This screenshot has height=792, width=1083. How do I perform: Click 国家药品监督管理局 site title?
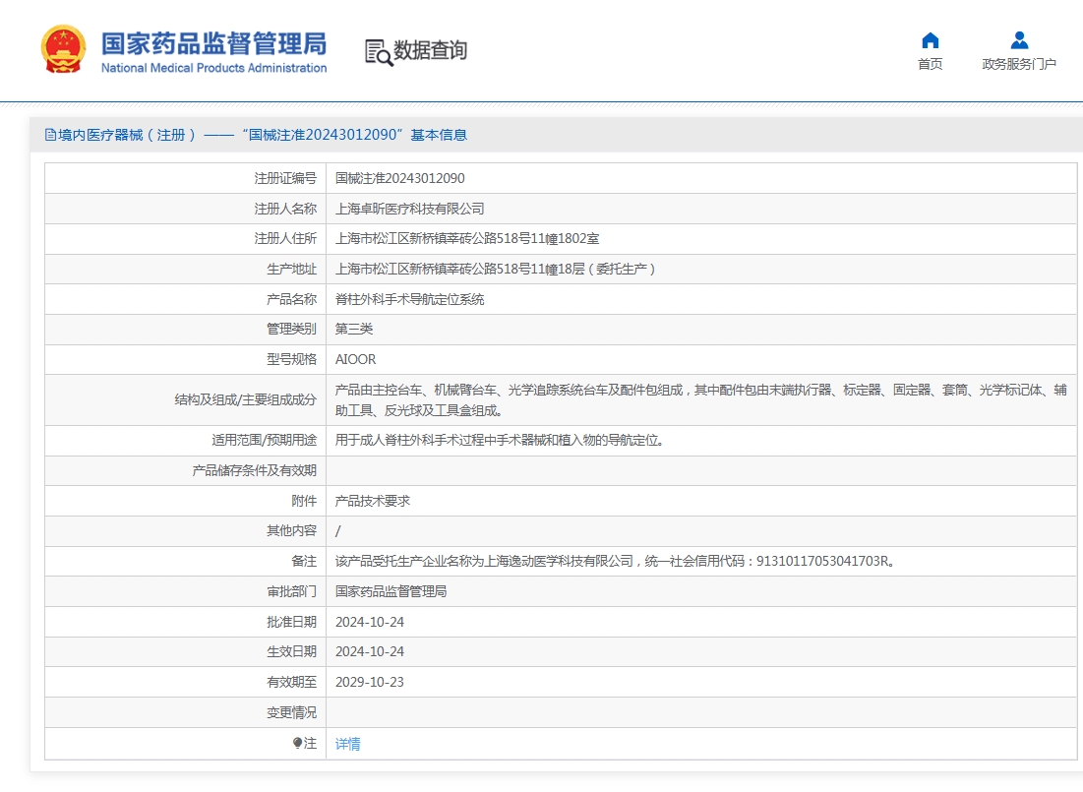213,43
